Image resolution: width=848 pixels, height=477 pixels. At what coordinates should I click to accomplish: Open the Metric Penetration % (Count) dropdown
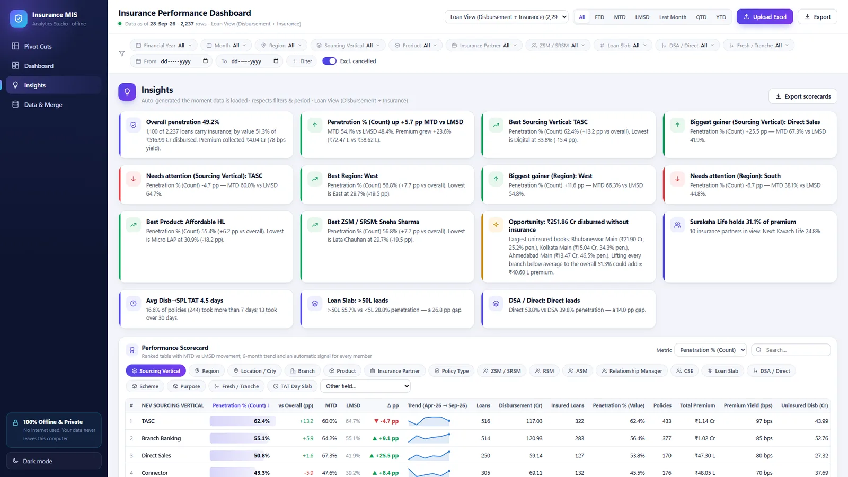click(x=711, y=350)
